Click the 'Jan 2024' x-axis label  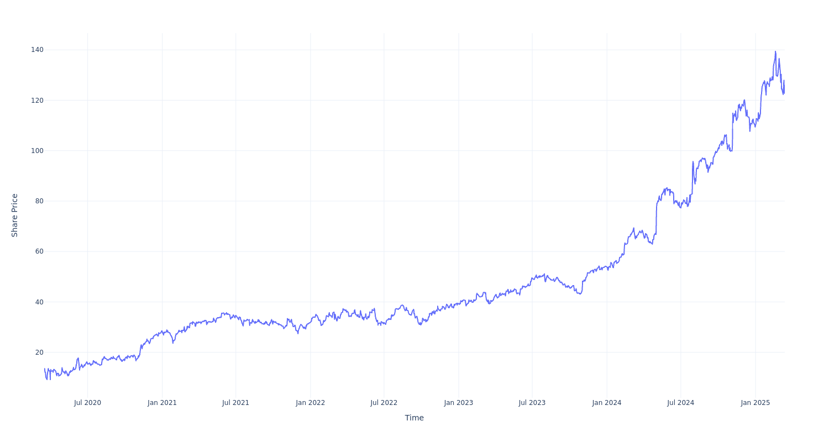coord(607,403)
